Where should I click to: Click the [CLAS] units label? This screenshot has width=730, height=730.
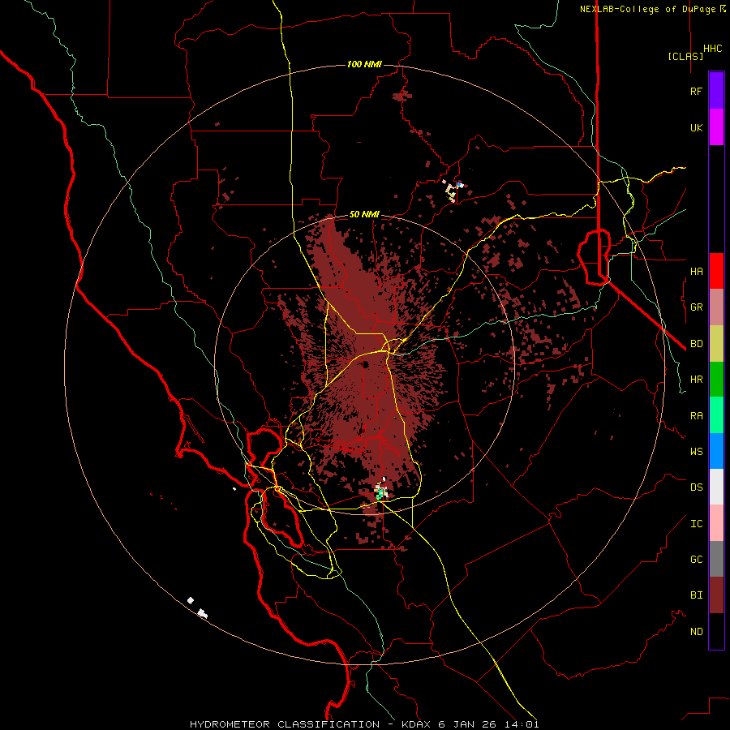pyautogui.click(x=685, y=56)
